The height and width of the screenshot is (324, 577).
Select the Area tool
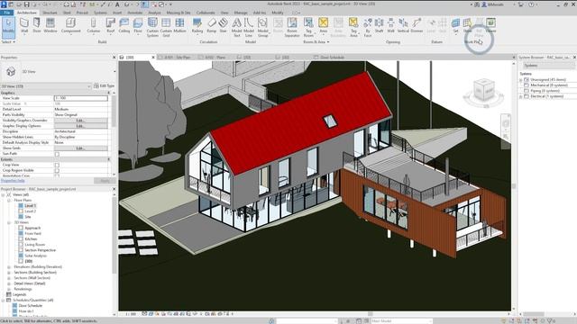pos(323,26)
